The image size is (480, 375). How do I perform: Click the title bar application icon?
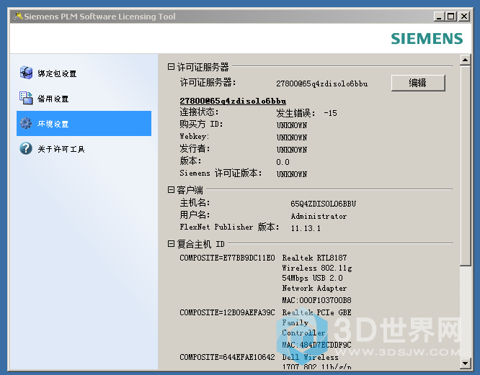[x=17, y=17]
